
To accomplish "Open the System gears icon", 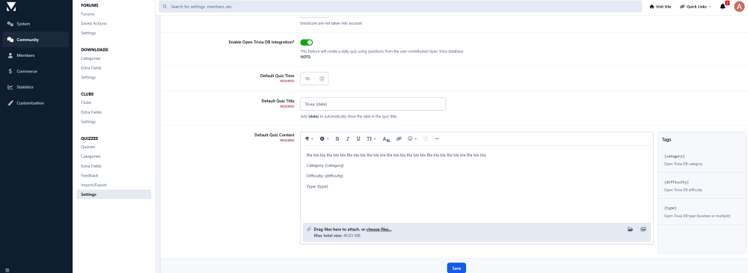I will pyautogui.click(x=10, y=24).
